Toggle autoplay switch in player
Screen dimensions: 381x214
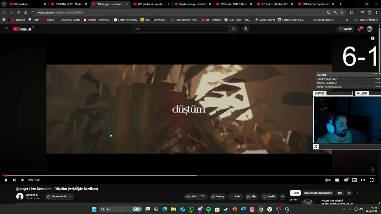(328, 180)
